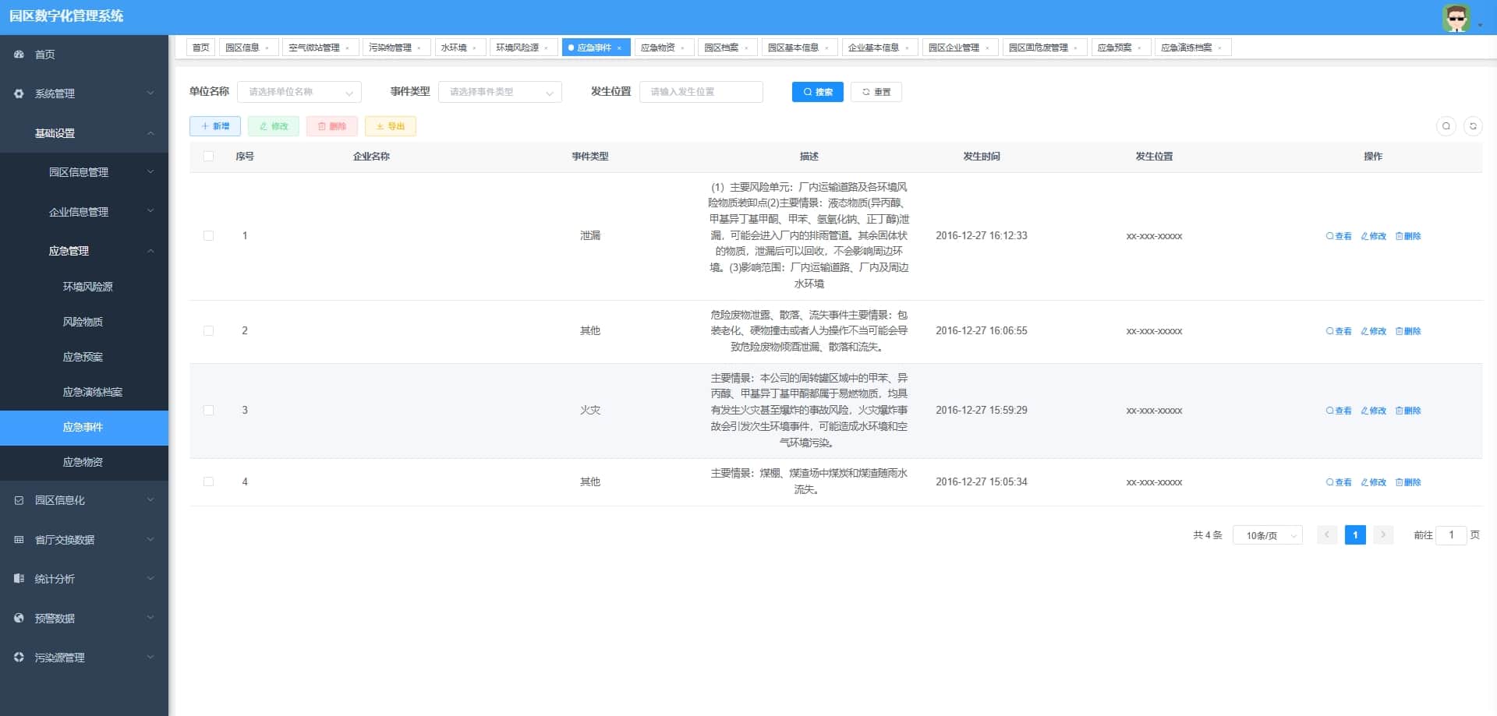
Task: Collapse 应急管理 submenu
Action: tap(84, 251)
